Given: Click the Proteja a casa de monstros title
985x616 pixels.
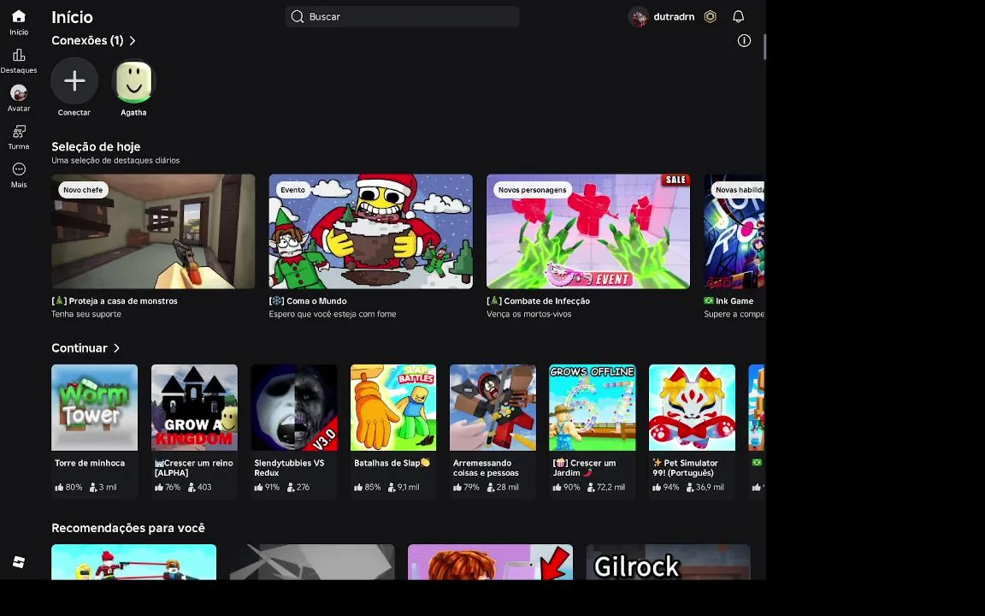Looking at the screenshot, I should click(x=115, y=301).
